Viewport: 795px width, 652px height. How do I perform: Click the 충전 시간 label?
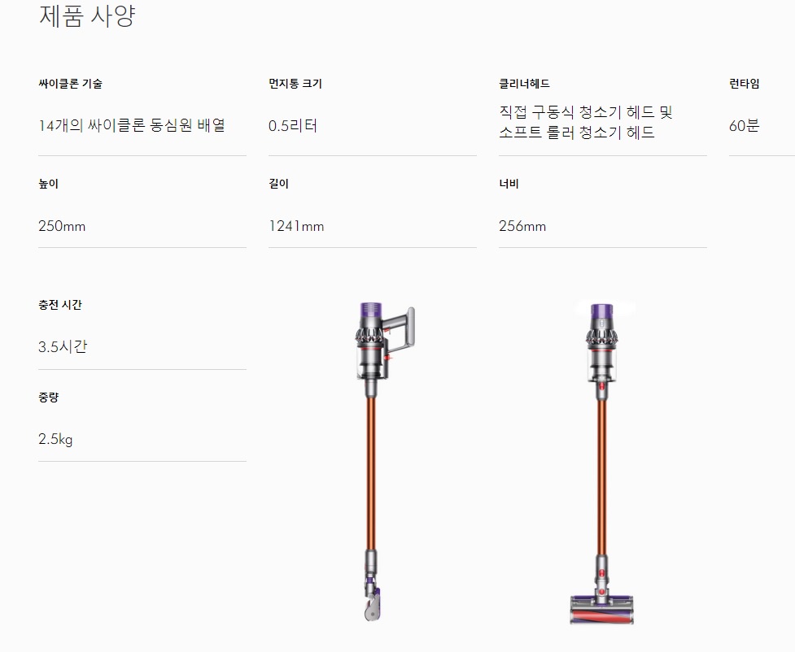(60, 305)
